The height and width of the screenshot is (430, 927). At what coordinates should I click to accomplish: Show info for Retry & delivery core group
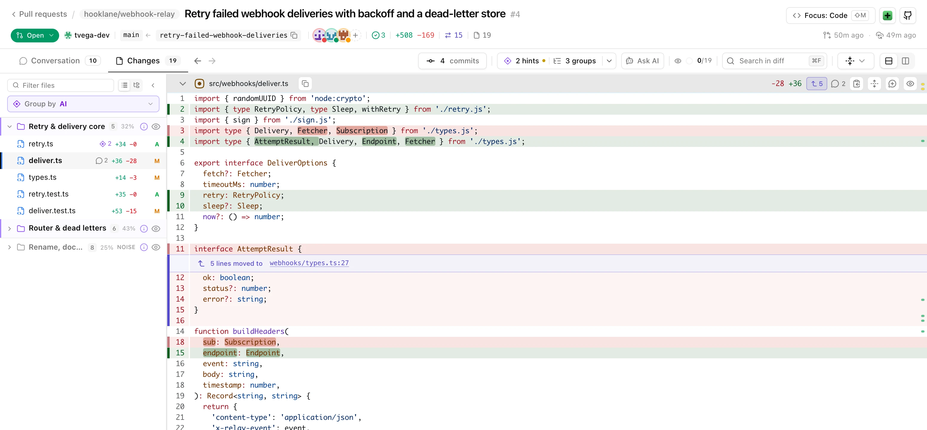(x=144, y=127)
